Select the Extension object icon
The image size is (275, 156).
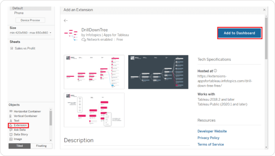pos(11,125)
